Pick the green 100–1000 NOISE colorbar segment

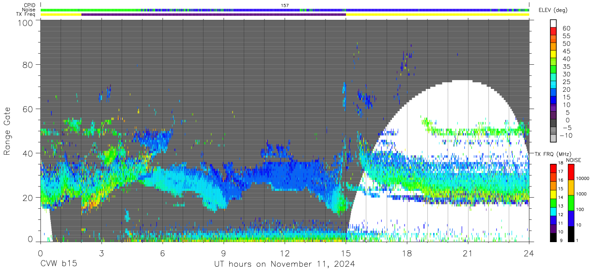[x=571, y=202]
